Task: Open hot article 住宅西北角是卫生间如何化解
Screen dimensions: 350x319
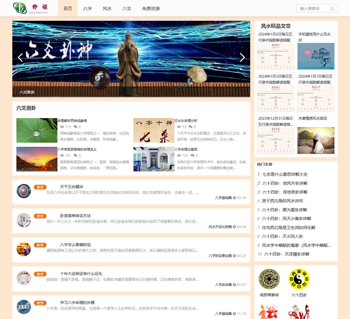Action: pyautogui.click(x=289, y=227)
